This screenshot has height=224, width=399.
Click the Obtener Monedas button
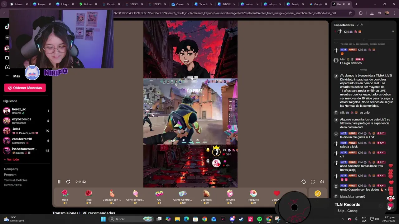coord(25,88)
